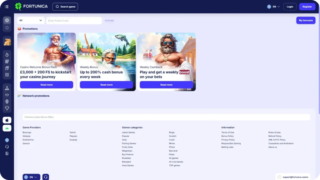Open the footer EN language dropdown
The image size is (320, 180).
(x=32, y=177)
